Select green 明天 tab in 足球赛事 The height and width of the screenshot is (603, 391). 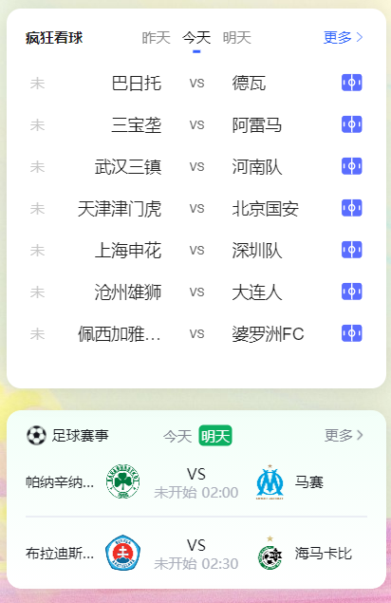click(215, 436)
